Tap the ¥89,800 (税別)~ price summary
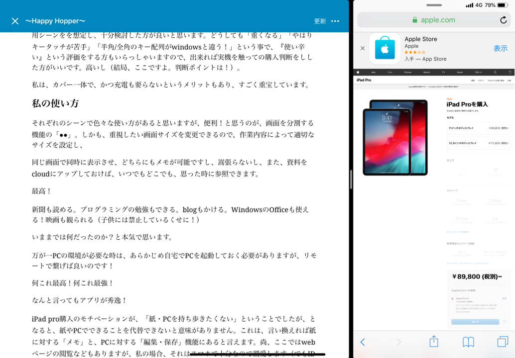The height and width of the screenshot is (358, 515). click(477, 276)
